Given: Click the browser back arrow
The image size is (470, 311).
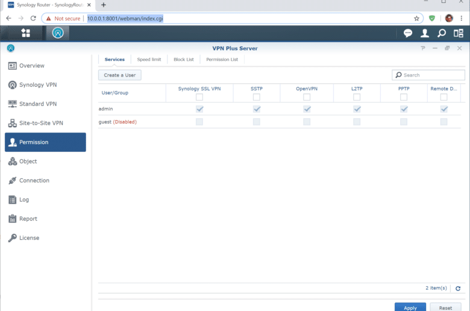Looking at the screenshot, I should (x=8, y=18).
